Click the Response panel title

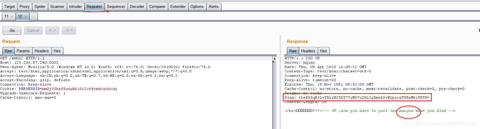pos(297,41)
